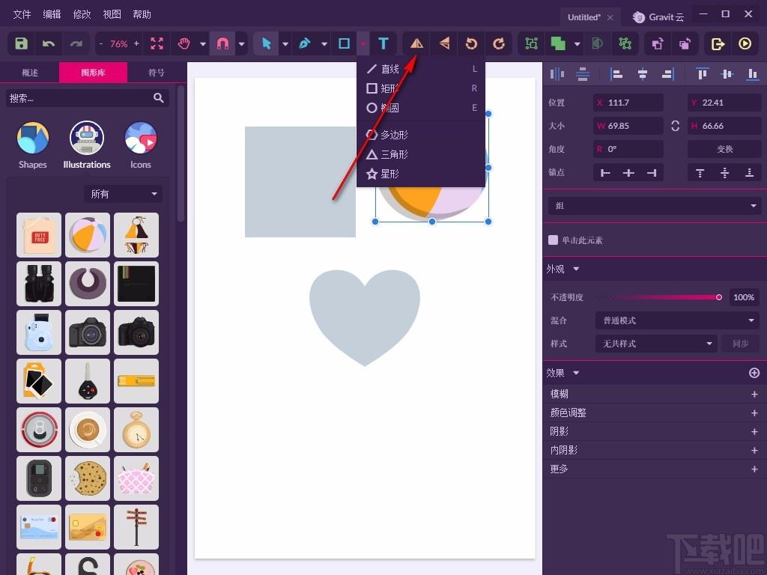
Task: Flip the selection vertically
Action: [444, 43]
